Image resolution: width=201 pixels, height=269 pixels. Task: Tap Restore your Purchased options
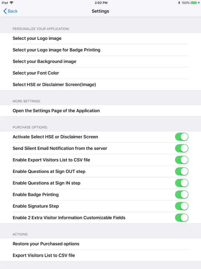point(100,244)
